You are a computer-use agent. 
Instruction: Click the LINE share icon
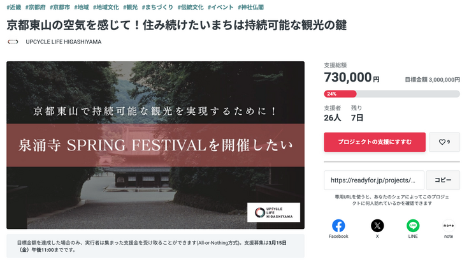pyautogui.click(x=413, y=226)
